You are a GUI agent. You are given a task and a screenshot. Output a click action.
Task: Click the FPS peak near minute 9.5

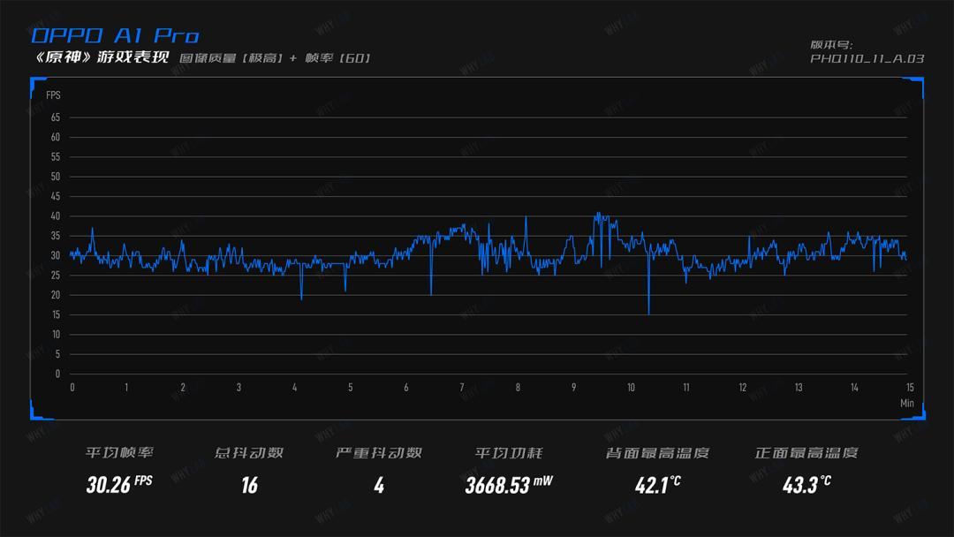coord(597,215)
